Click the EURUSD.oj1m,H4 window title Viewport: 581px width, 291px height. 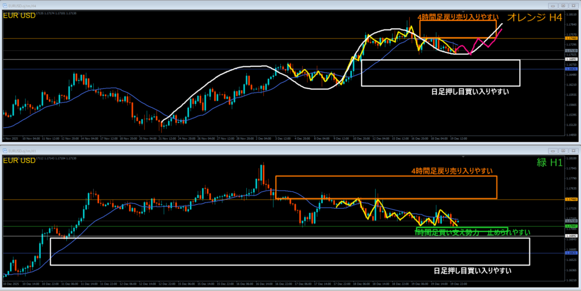(x=22, y=6)
